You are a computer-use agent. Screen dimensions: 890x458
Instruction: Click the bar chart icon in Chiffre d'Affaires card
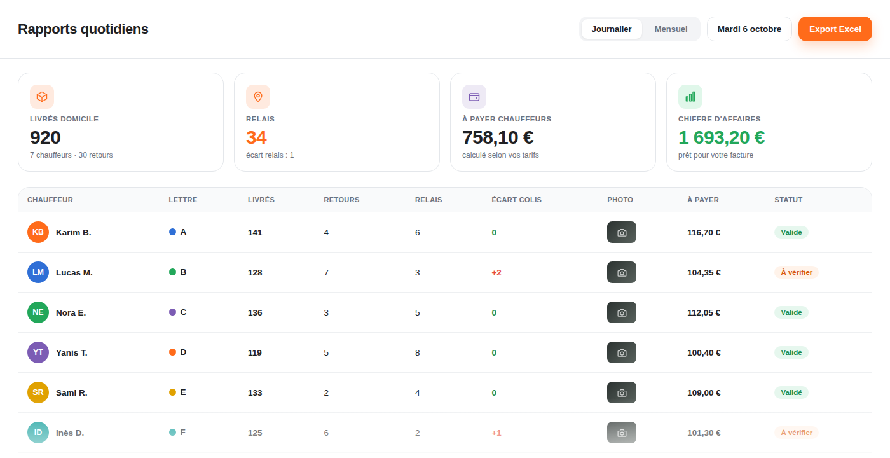(690, 97)
